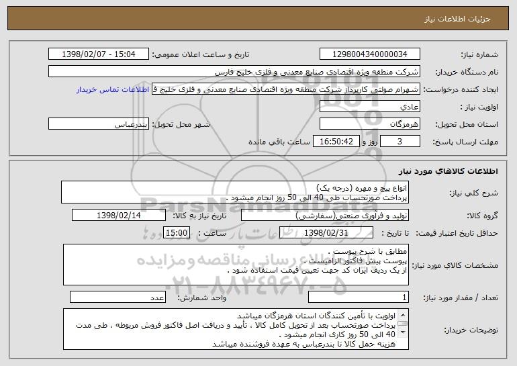Click the label شماره نیاز

pyautogui.click(x=479, y=55)
